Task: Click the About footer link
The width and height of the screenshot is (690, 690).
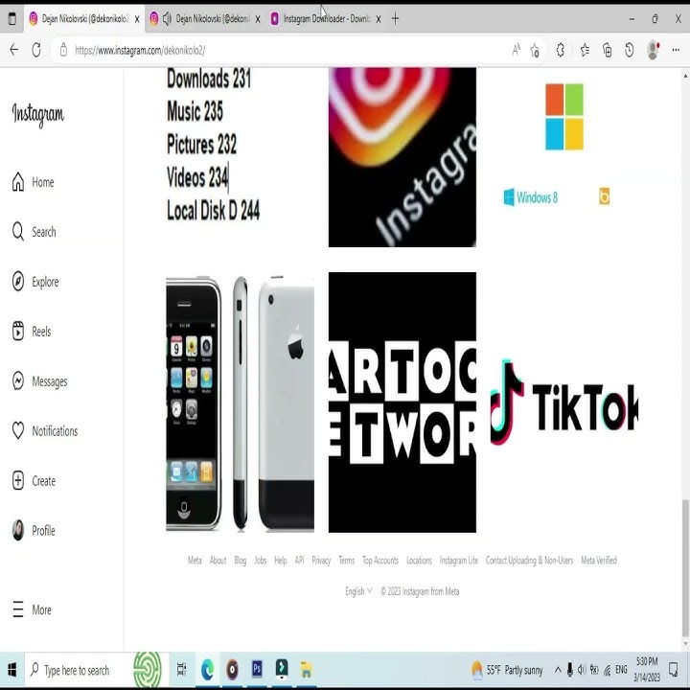Action: click(x=218, y=561)
